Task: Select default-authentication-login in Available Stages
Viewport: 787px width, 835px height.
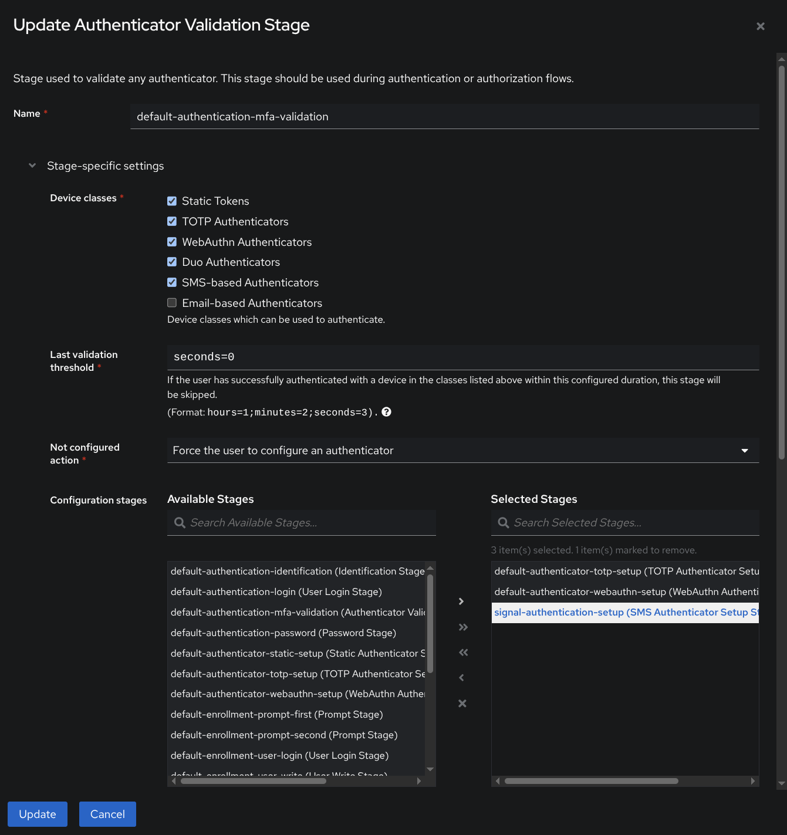Action: coord(276,591)
